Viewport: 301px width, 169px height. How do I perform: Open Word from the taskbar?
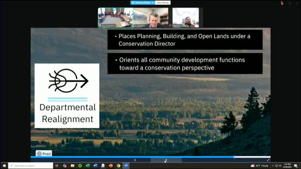pyautogui.click(x=95, y=166)
